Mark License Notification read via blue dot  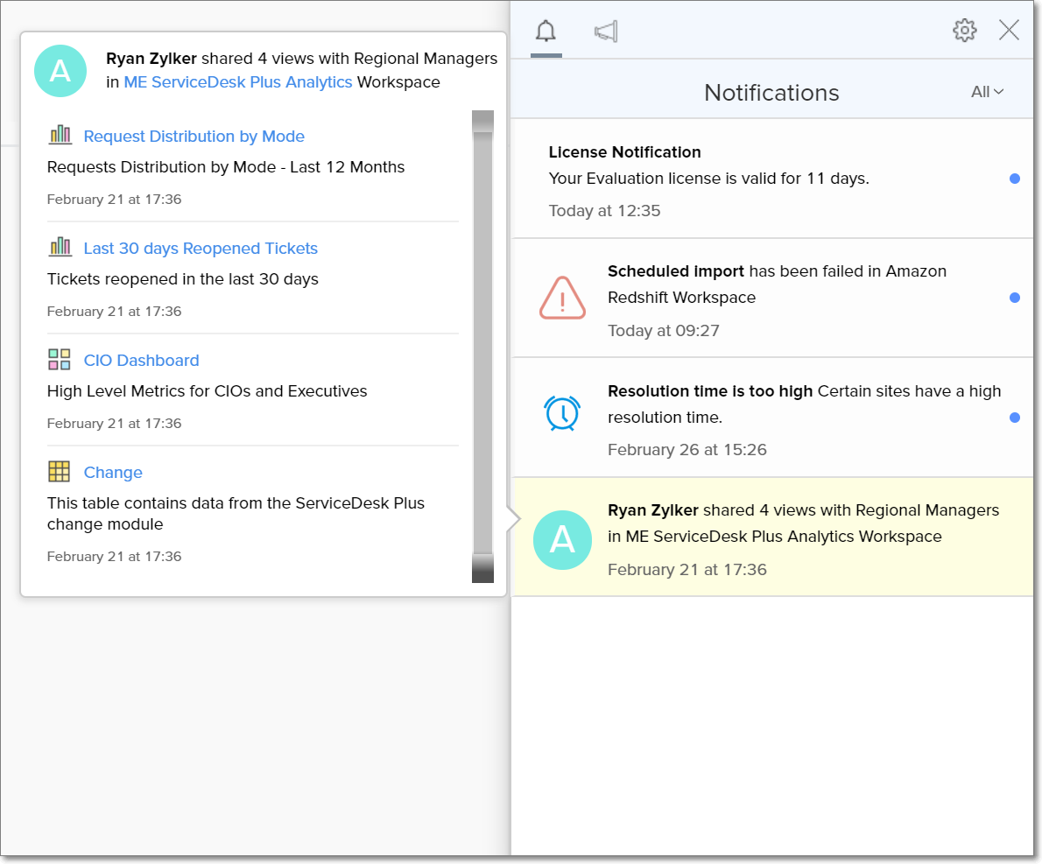(1014, 179)
